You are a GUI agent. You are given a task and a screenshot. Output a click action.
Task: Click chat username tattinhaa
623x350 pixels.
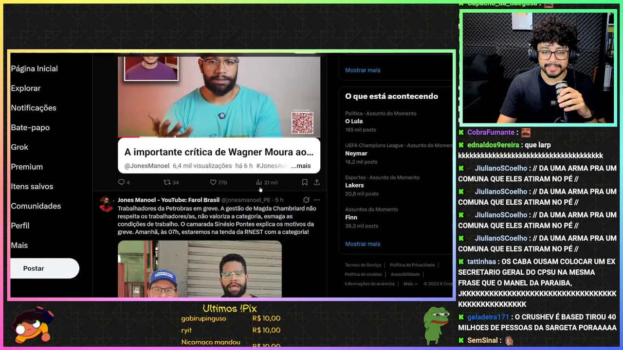click(481, 262)
